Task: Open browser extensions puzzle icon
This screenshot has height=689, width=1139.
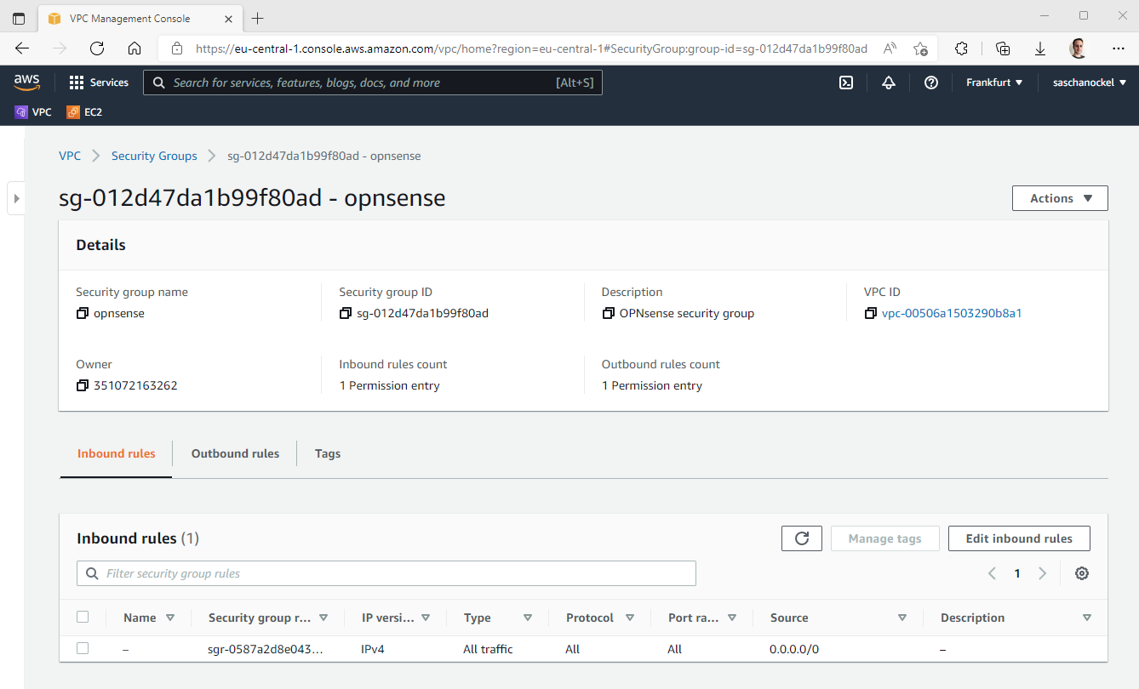Action: [962, 48]
